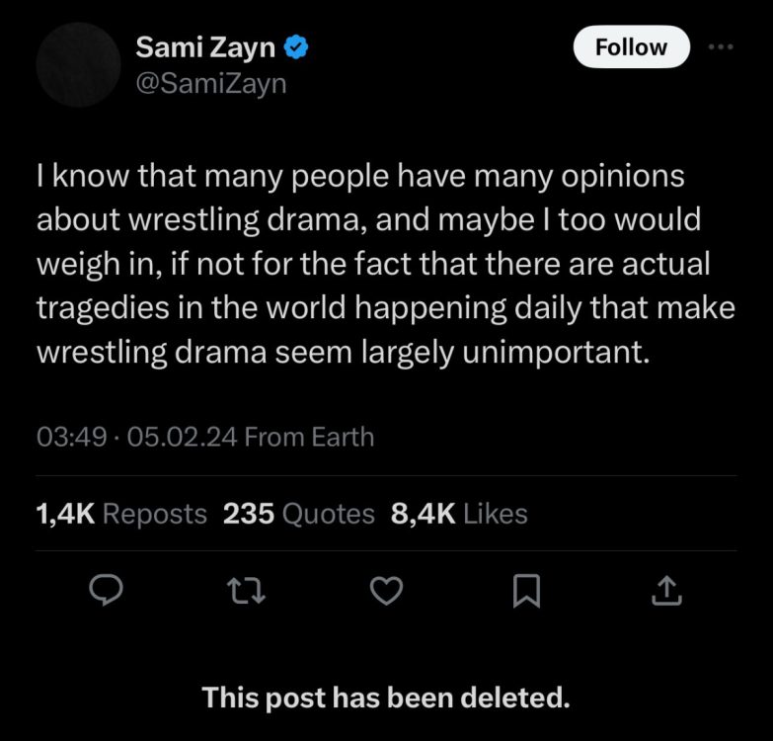Open the share post icon
The height and width of the screenshot is (741, 773).
[667, 590]
